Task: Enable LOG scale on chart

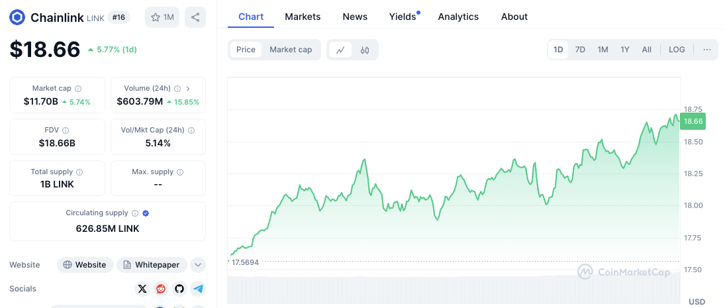Action: 677,50
